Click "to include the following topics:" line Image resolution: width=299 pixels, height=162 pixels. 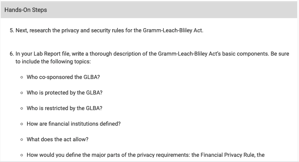[x=53, y=62]
